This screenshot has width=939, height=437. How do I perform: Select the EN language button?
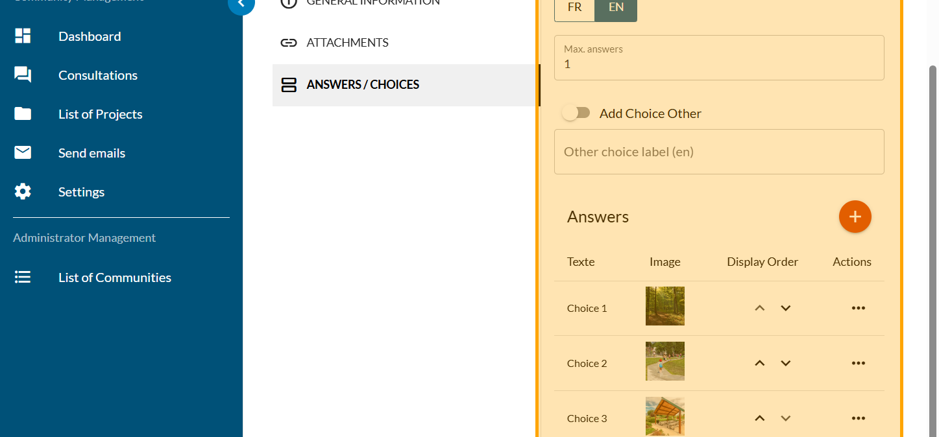click(616, 8)
